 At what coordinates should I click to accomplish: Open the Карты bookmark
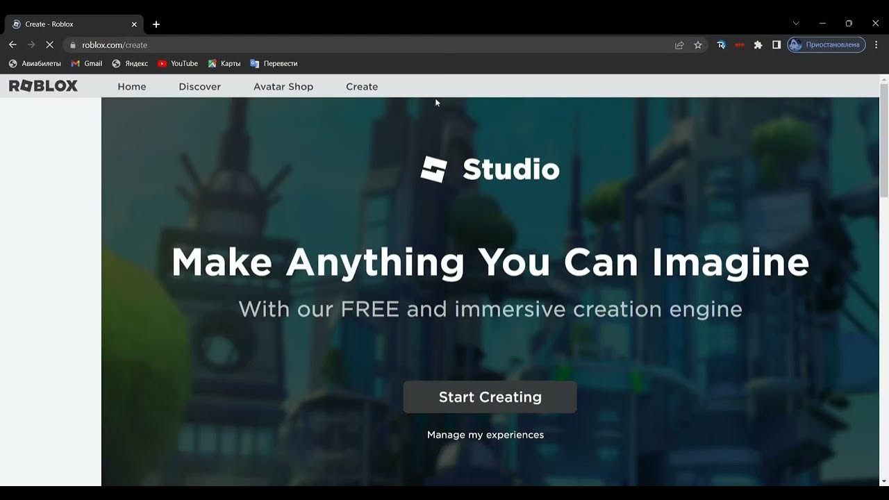pyautogui.click(x=224, y=63)
